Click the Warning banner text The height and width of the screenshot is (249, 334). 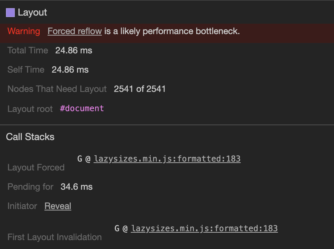pyautogui.click(x=24, y=31)
